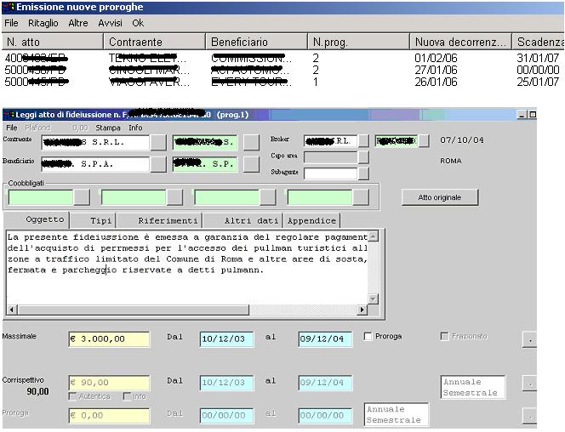Sort by N. atto column header

point(53,42)
